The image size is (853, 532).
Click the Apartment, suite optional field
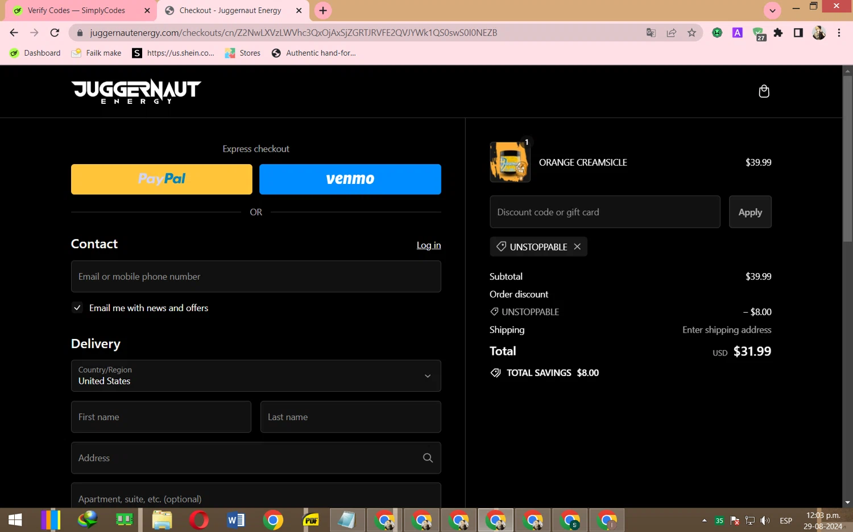pyautogui.click(x=256, y=496)
